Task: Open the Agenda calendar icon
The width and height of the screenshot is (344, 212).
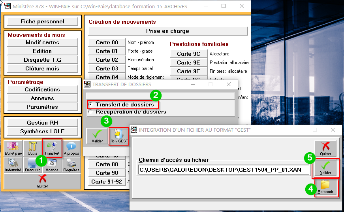Action: (x=52, y=165)
